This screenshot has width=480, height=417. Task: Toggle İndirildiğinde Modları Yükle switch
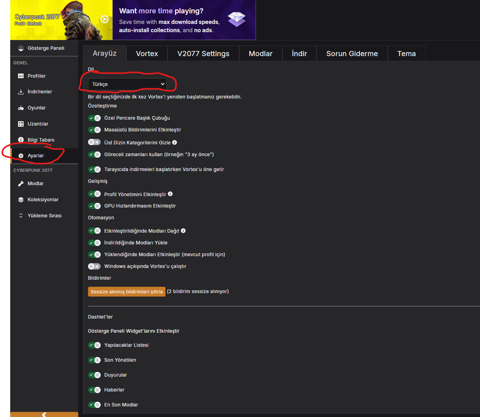click(94, 243)
